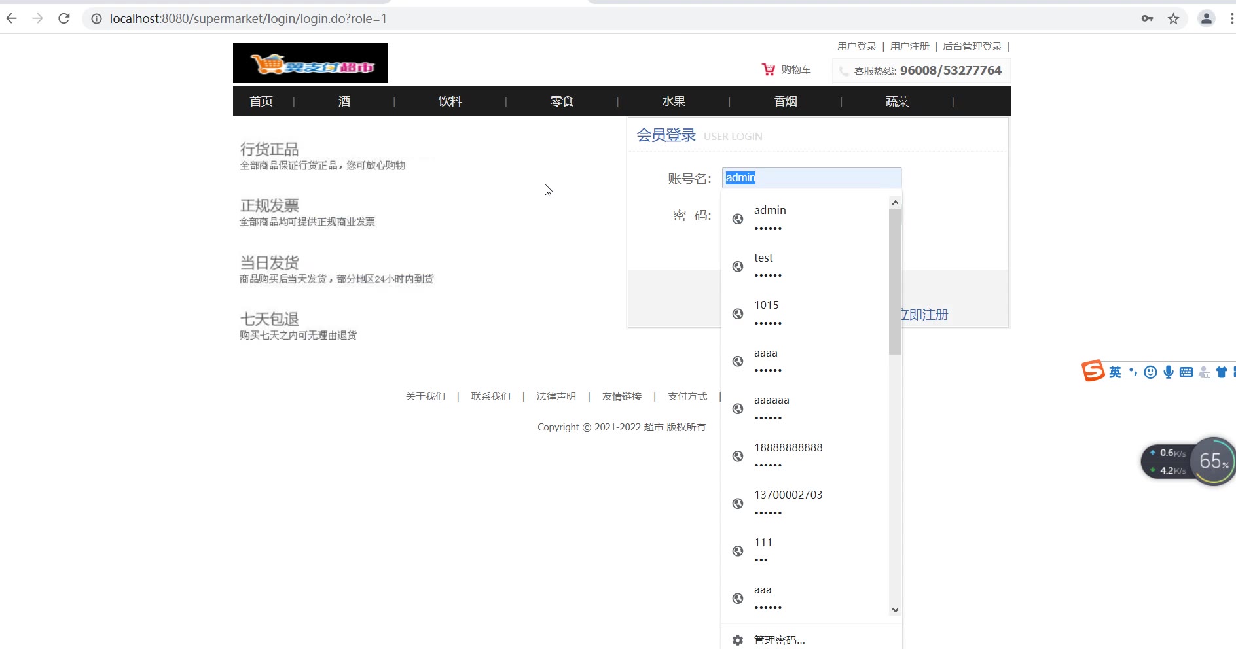Click the autofill list scrollbar thumb
This screenshot has height=649, width=1236.
coord(895,282)
